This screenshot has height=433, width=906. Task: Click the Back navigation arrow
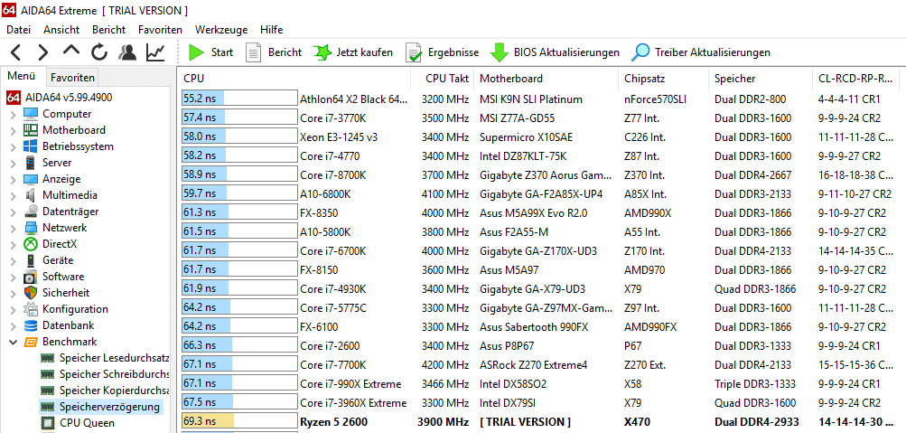tap(15, 52)
